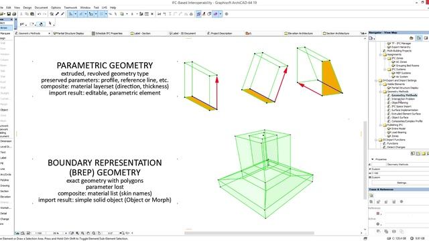Select the Inject Parameters syringe icon
Viewport: 429px width, 241px height.
click(x=62, y=14)
